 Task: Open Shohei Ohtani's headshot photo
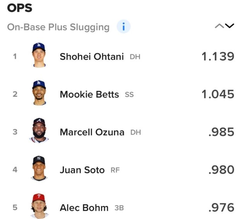(x=39, y=55)
